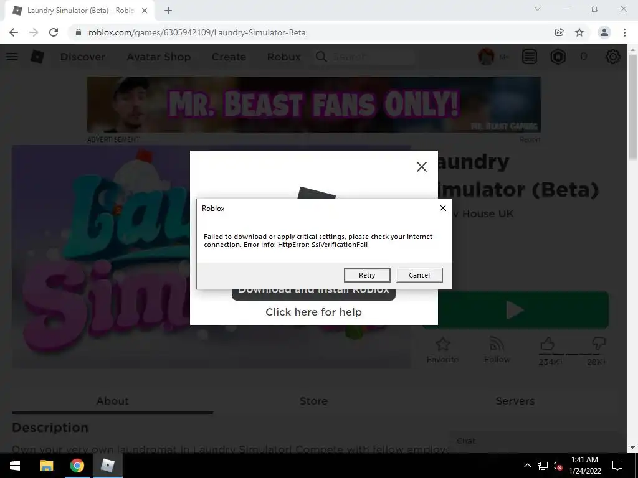Bookmark this page with the star icon
Image resolution: width=638 pixels, height=478 pixels.
[579, 32]
